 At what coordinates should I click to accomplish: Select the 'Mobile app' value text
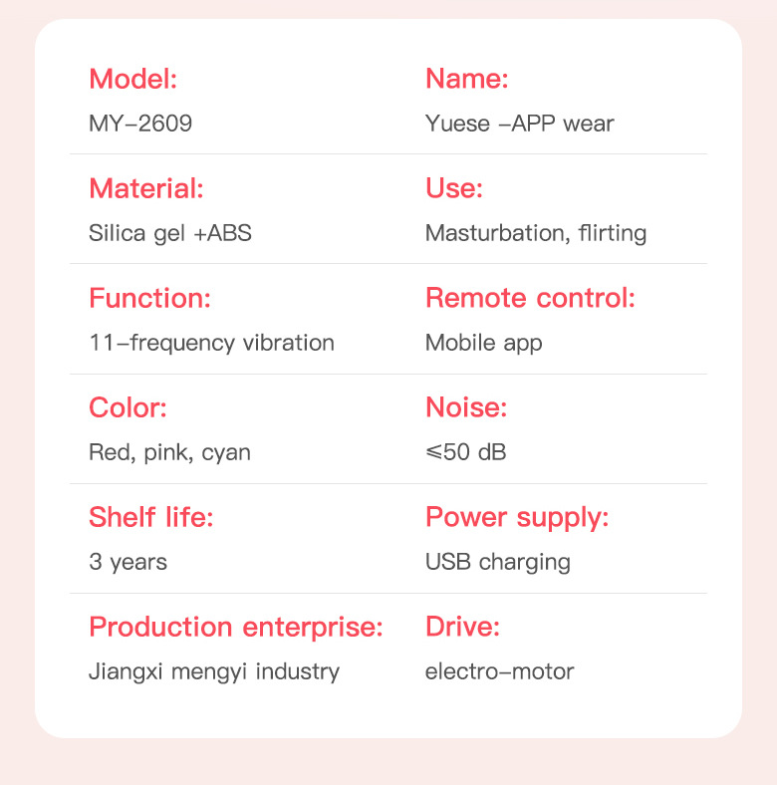click(x=483, y=343)
